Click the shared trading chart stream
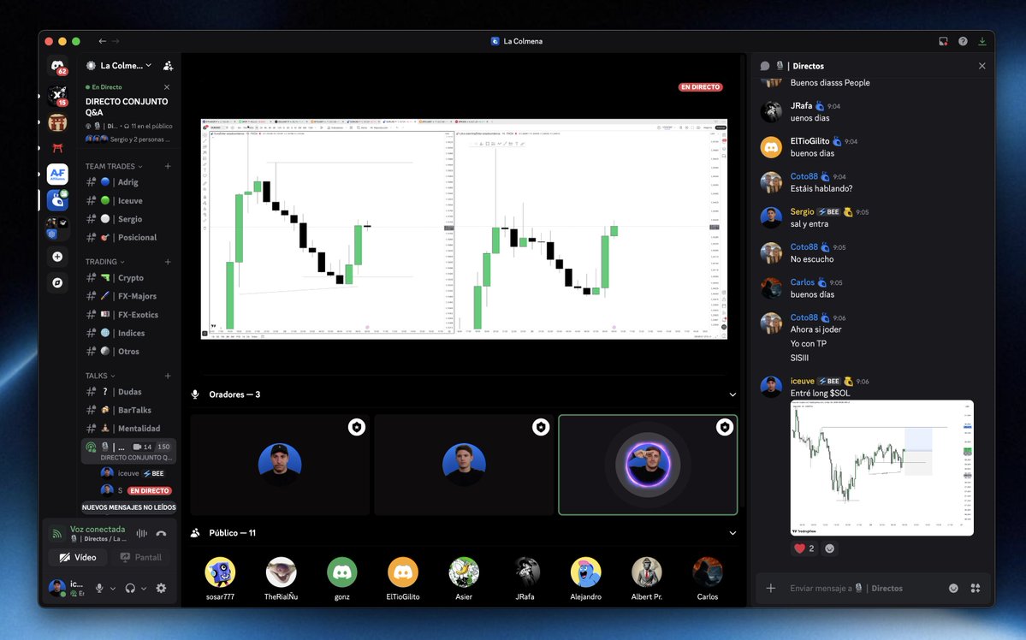1026x640 pixels. (x=464, y=229)
